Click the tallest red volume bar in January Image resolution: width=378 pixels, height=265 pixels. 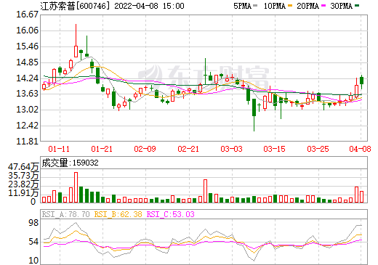click(x=76, y=187)
